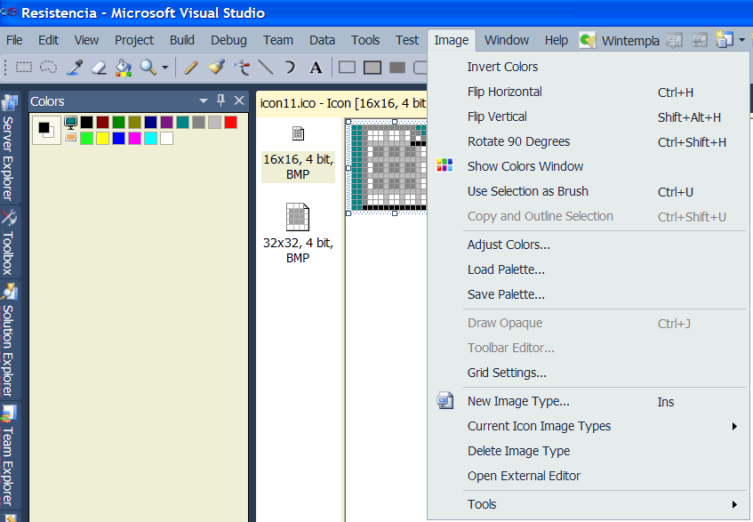Select the Fill bucket tool
This screenshot has height=522, width=753.
click(124, 68)
